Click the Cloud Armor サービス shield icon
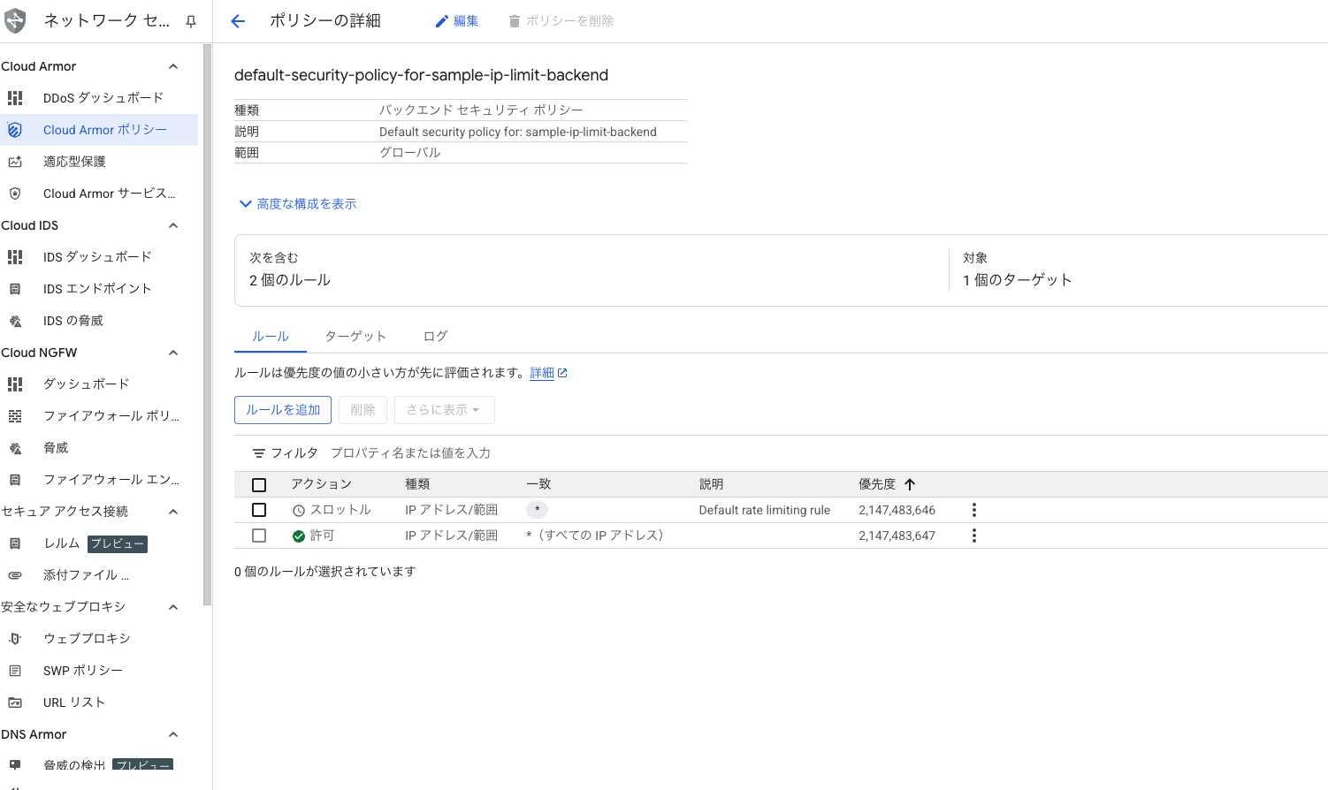1328x790 pixels. pyautogui.click(x=15, y=194)
